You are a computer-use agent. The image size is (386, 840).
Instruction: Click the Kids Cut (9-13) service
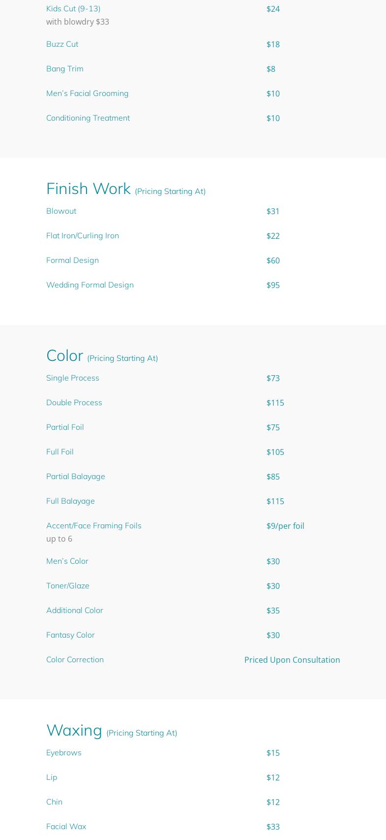pyautogui.click(x=73, y=8)
